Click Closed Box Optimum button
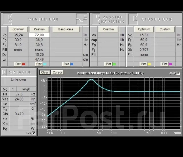 point(144,29)
